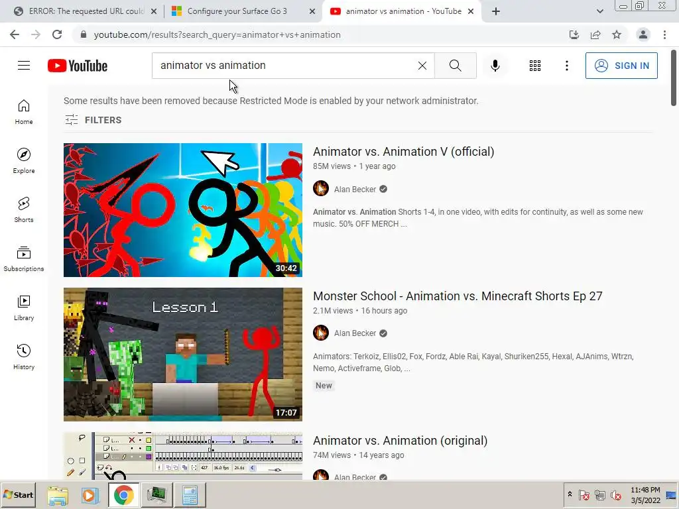Open Explore in sidebar
The image size is (679, 509).
pos(24,161)
